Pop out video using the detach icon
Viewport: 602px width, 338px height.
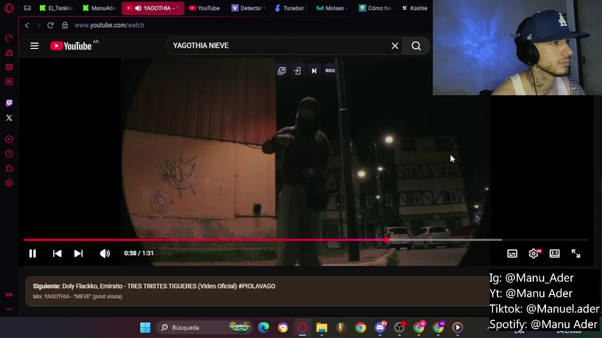(282, 71)
